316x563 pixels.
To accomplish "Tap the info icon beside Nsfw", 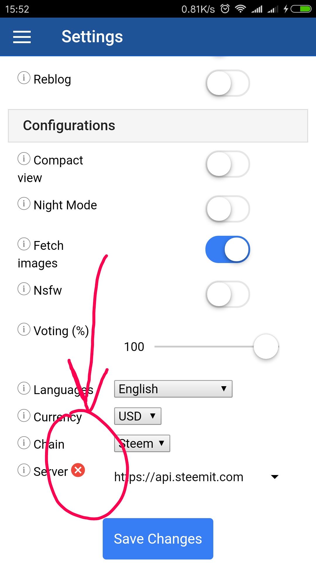I will pos(24,289).
